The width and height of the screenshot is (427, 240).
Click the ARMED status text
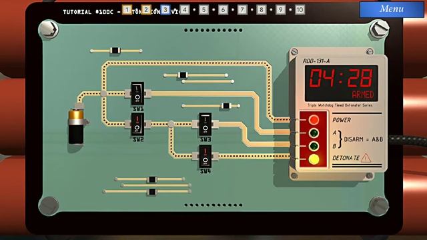[363, 95]
